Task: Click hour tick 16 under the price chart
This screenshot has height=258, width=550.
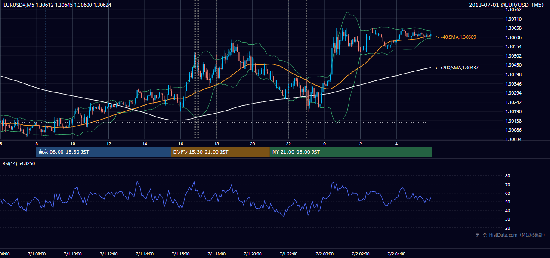Action: click(x=181, y=144)
